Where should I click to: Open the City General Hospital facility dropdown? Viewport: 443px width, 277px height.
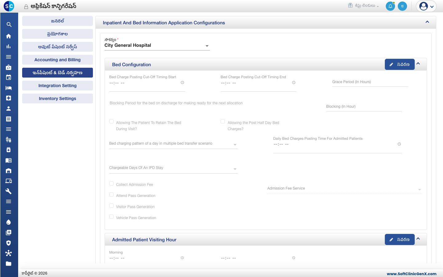(157, 46)
